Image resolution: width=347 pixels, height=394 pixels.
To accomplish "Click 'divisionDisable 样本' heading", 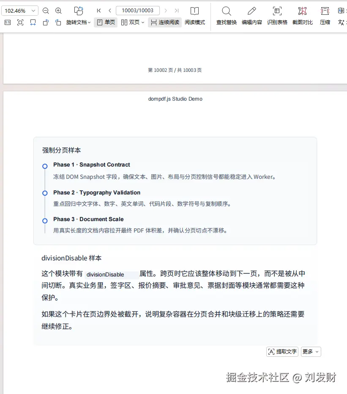I will click(x=71, y=258).
